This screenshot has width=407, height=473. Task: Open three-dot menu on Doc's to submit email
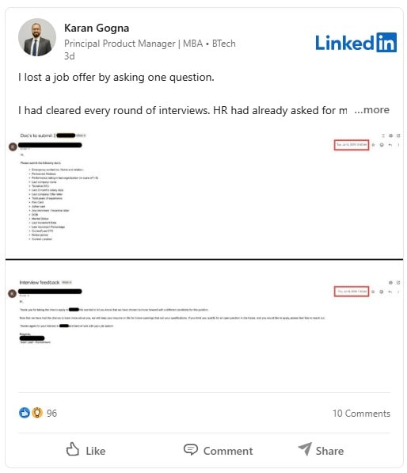398,145
